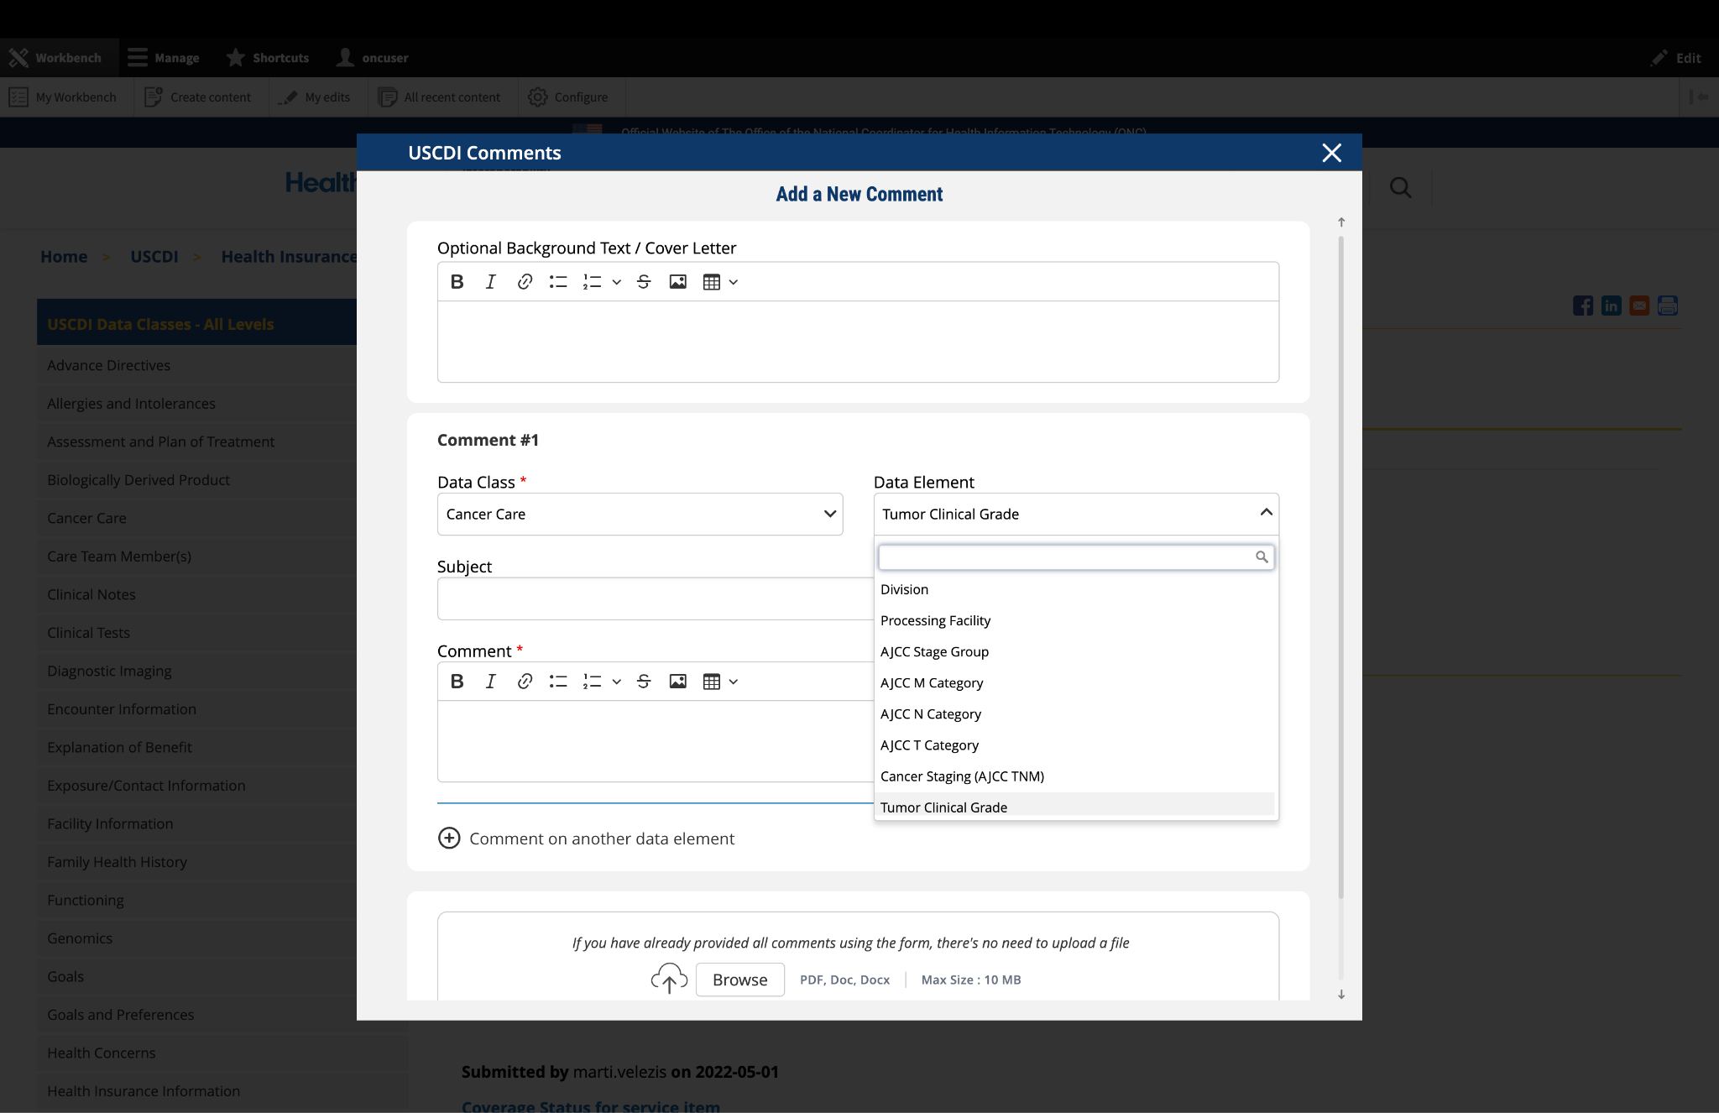Click the cloud upload icon
Viewport: 1719px width, 1113px height.
(x=669, y=979)
